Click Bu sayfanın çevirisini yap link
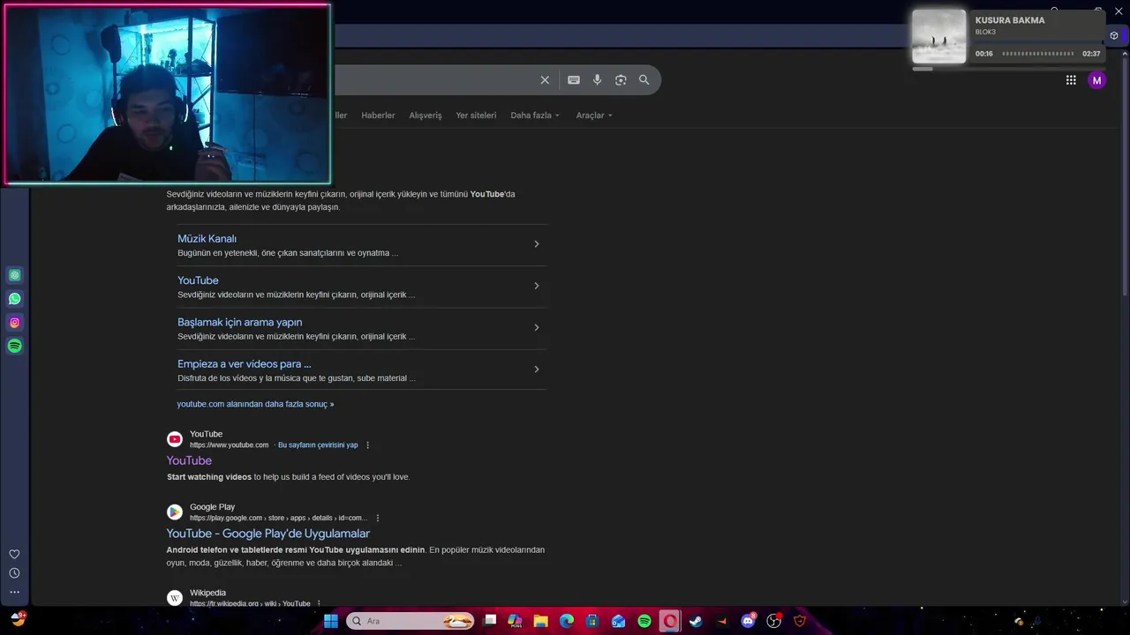The width and height of the screenshot is (1130, 635). tap(318, 445)
